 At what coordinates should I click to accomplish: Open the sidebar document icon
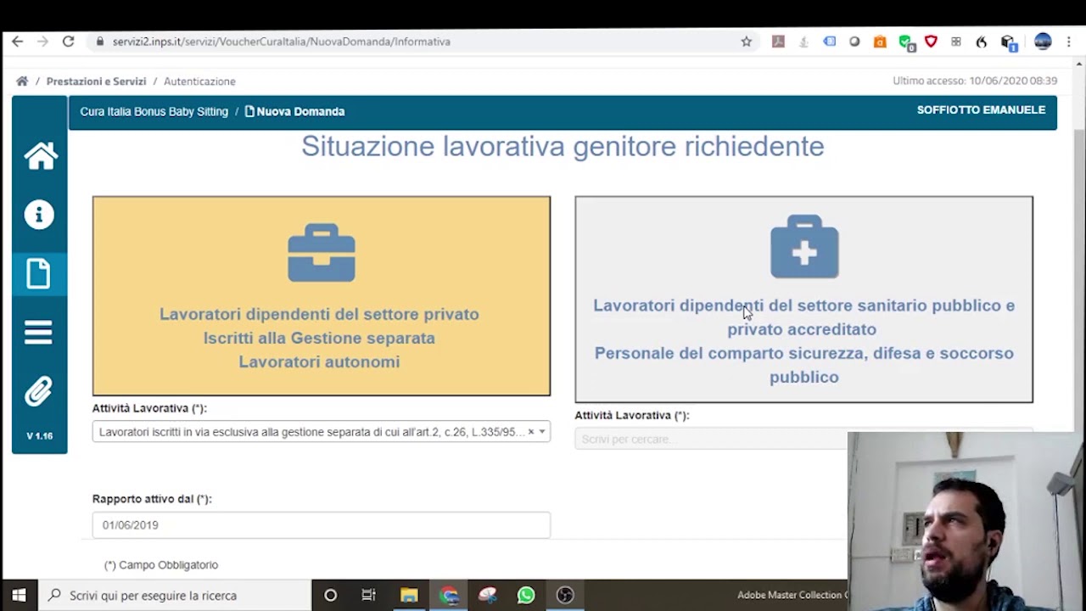[x=39, y=274]
